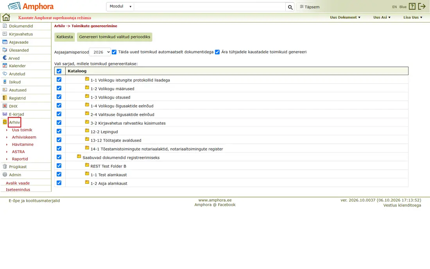Go to the home page icon
Image resolution: width=430 pixels, height=269 pixels.
click(6, 17)
